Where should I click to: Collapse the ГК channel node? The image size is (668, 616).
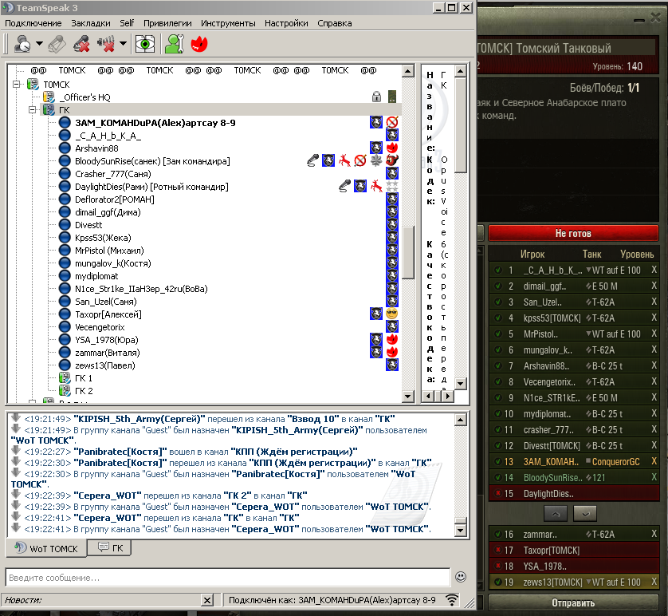33,109
